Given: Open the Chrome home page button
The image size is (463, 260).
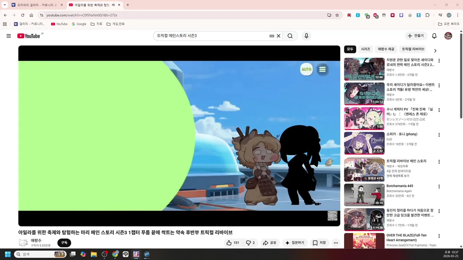Looking at the screenshot, I should tap(31, 15).
